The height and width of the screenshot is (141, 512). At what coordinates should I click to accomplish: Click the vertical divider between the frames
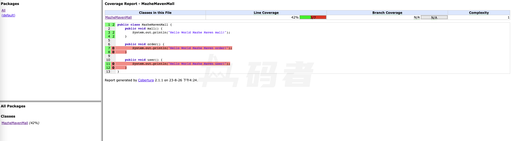[x=102, y=70]
